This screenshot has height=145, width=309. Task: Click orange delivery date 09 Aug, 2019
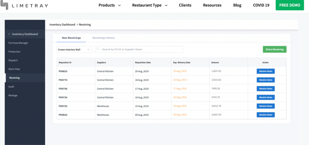pyautogui.click(x=180, y=115)
